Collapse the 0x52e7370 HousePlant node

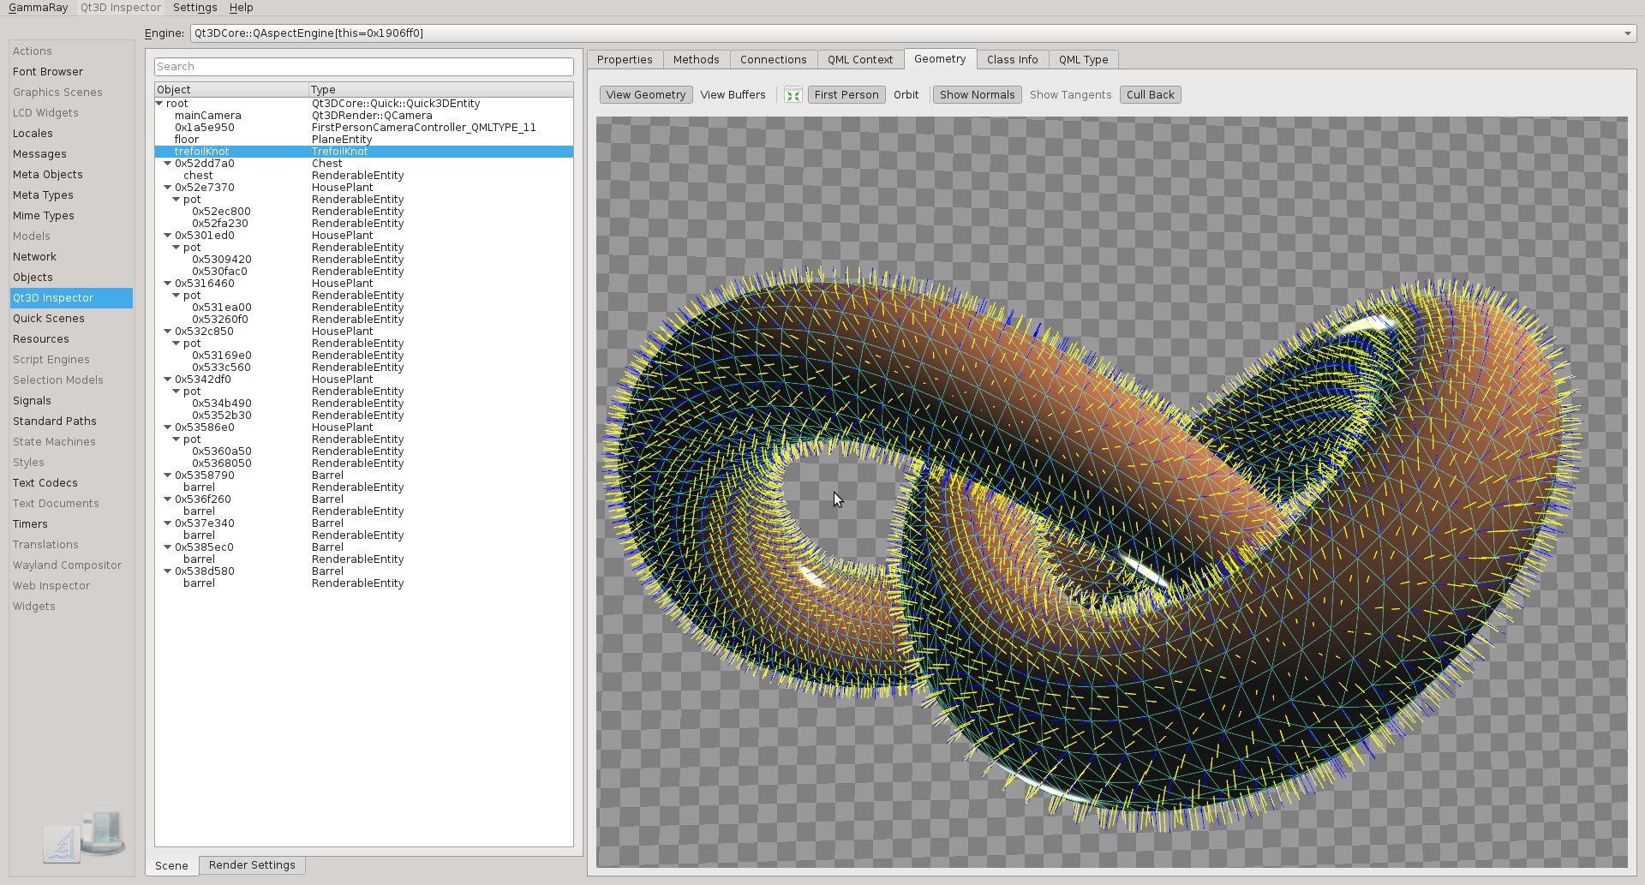tap(168, 188)
